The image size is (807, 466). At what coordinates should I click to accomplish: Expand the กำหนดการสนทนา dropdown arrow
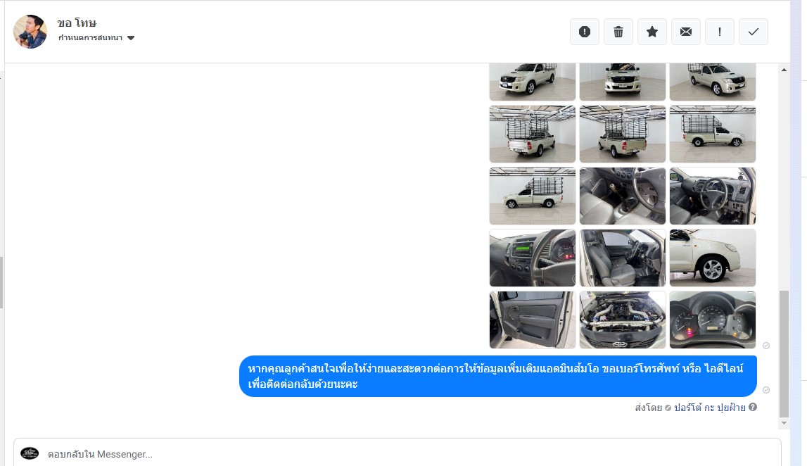click(131, 37)
